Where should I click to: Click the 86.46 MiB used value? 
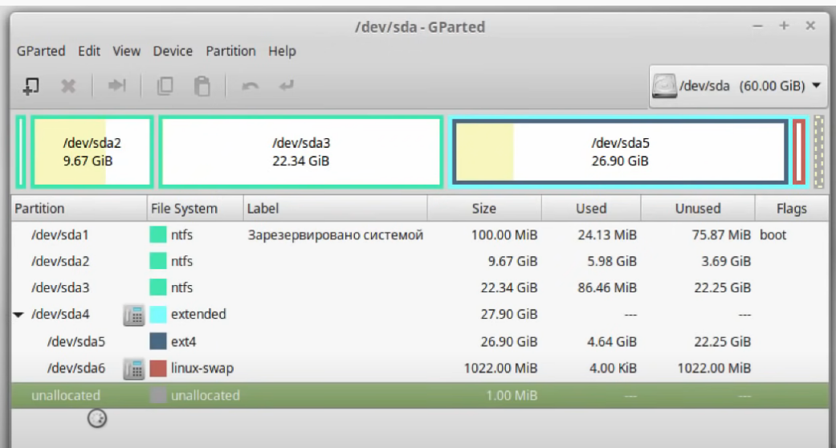(x=607, y=288)
